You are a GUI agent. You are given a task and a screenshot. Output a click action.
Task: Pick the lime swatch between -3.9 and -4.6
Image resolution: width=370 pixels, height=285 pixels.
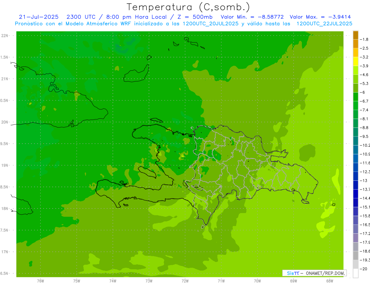356,70
